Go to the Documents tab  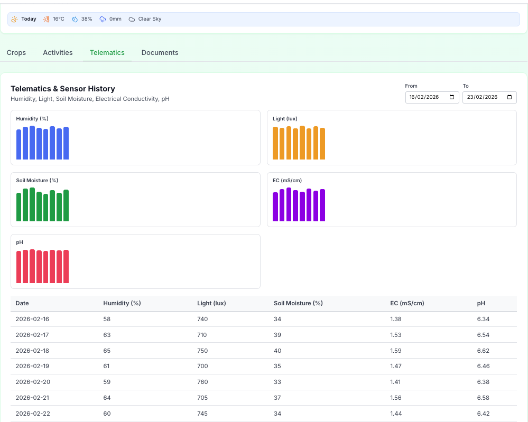click(160, 52)
